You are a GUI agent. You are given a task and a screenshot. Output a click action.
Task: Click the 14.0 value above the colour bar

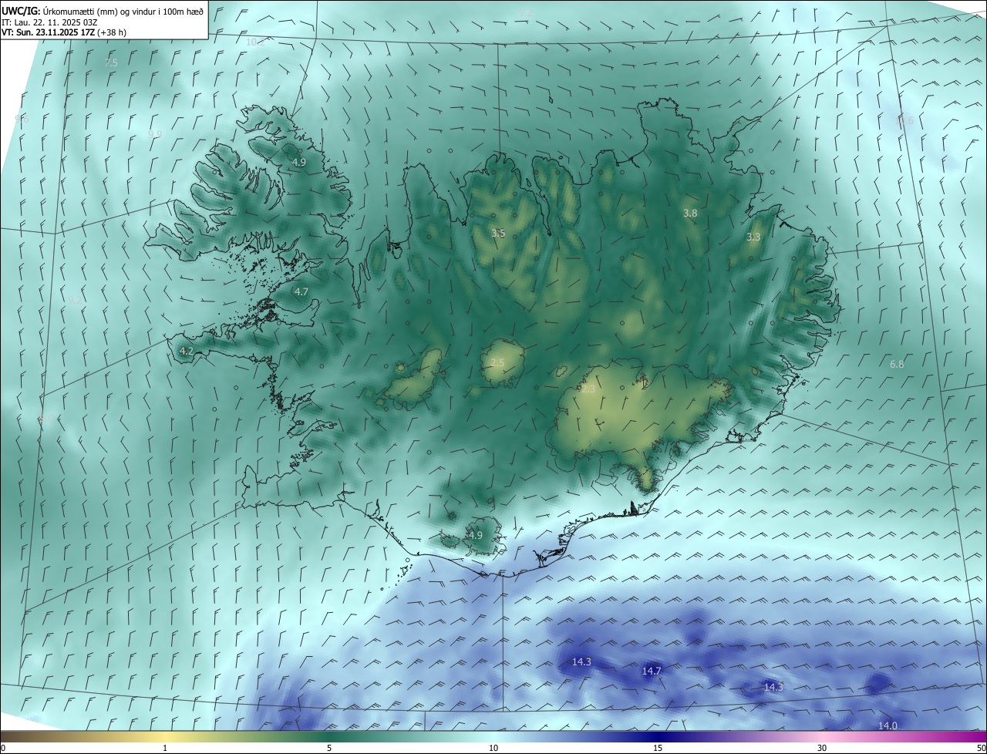[x=888, y=726]
